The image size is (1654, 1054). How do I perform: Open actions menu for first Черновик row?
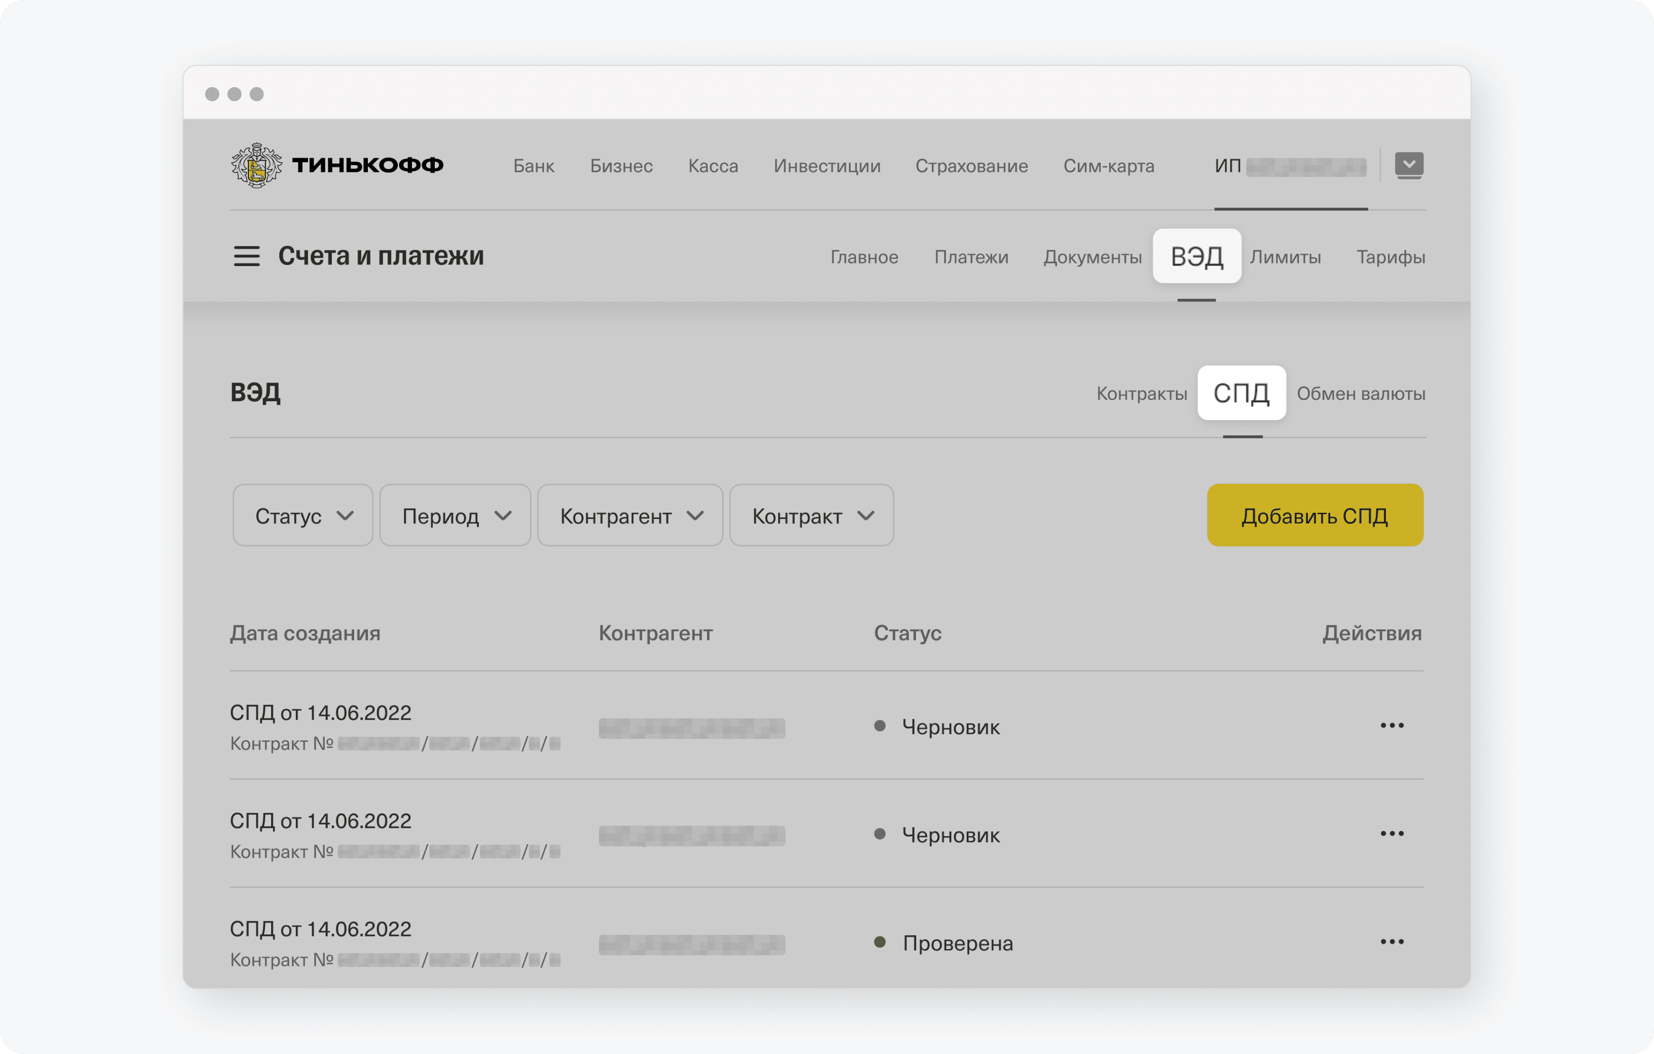tap(1392, 726)
